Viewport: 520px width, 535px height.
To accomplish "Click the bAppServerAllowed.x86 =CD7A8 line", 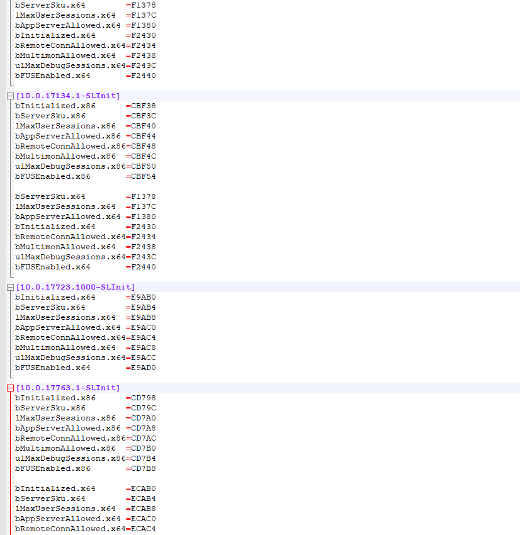I will tap(85, 428).
